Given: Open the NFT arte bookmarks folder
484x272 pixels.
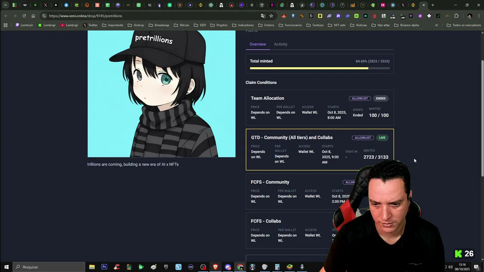Looking at the screenshot, I should [x=337, y=25].
